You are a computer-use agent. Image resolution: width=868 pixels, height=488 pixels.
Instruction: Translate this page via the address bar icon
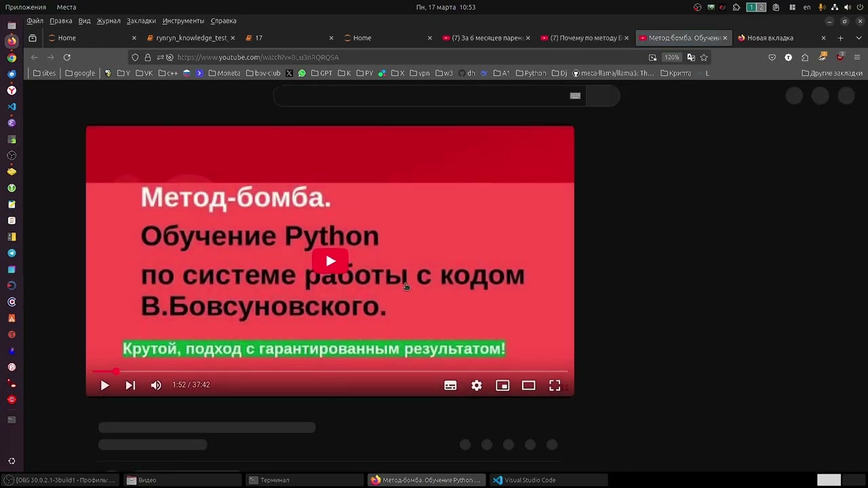(x=691, y=57)
